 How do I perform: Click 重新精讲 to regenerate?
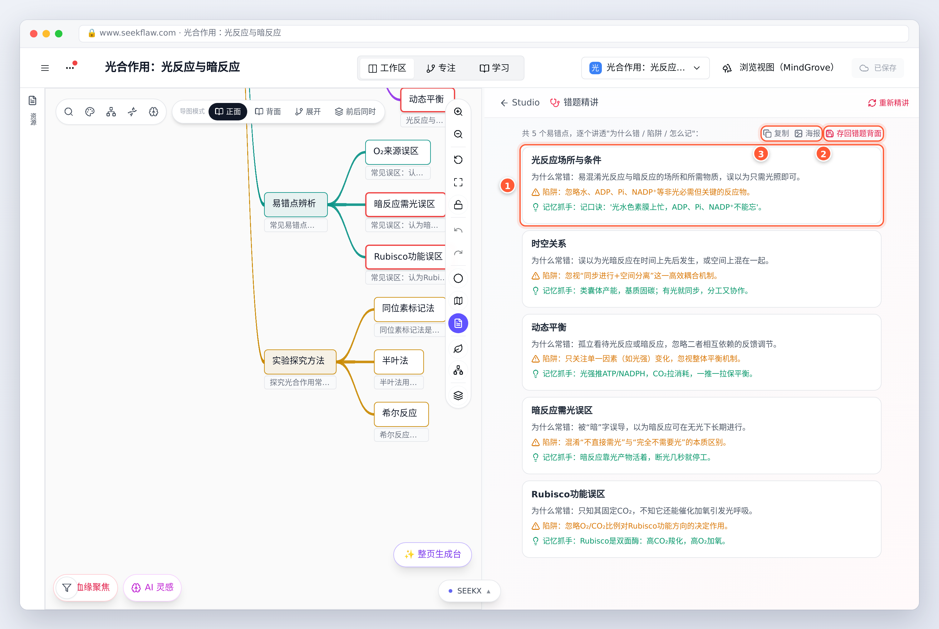(888, 103)
